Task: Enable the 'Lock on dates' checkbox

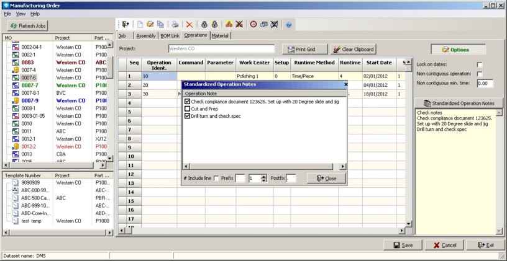Action: (x=479, y=64)
